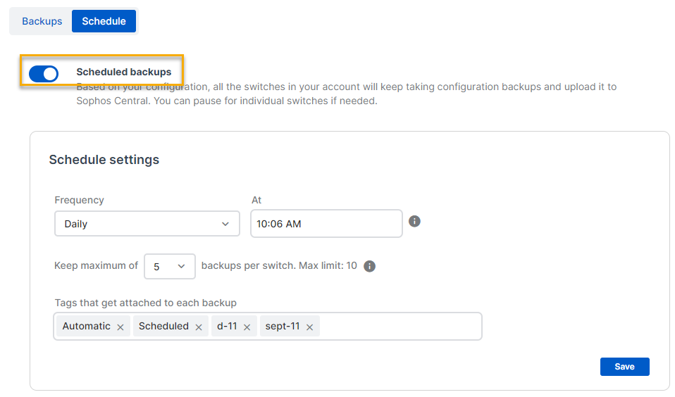This screenshot has width=675, height=397.
Task: Click info icon beside Max limit text
Action: [369, 266]
